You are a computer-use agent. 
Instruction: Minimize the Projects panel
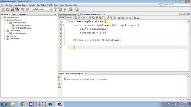56,14
